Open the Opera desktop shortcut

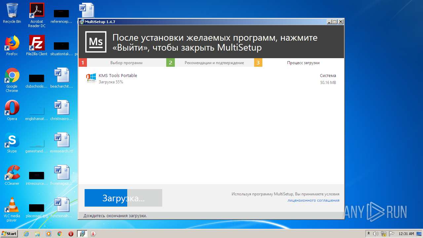[x=12, y=110]
